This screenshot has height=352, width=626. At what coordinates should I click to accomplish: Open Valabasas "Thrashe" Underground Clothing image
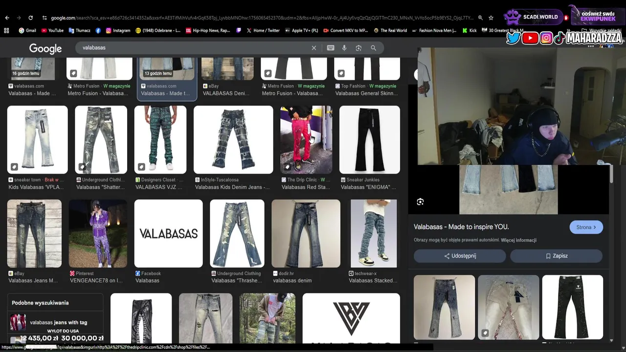click(x=237, y=234)
